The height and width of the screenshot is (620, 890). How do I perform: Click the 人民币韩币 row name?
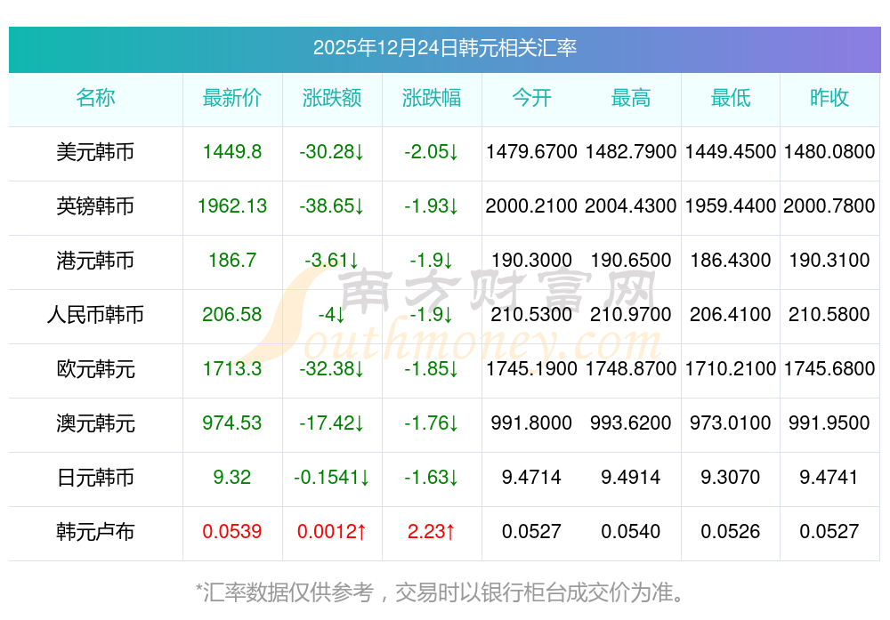[x=95, y=315]
